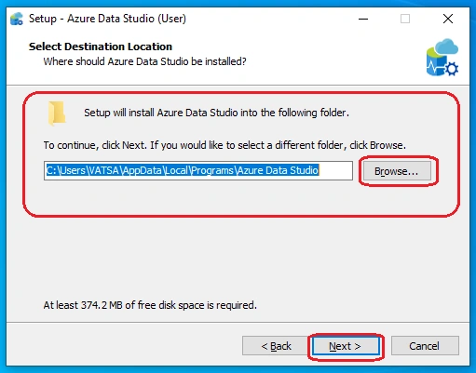Image resolution: width=476 pixels, height=373 pixels.
Task: Go to the previous step with Back
Action: click(276, 346)
